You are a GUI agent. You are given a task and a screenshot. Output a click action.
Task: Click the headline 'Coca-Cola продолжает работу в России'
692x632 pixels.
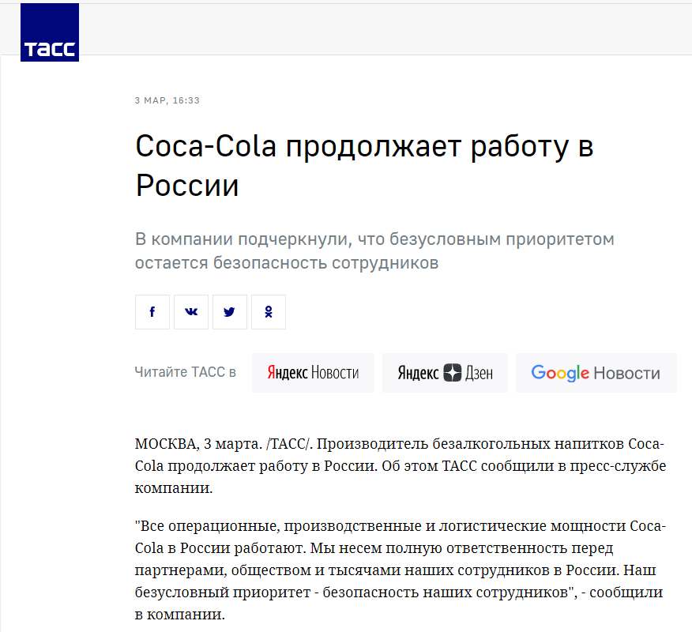pyautogui.click(x=364, y=165)
